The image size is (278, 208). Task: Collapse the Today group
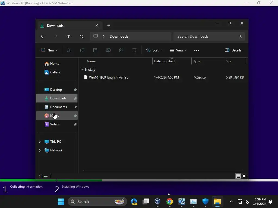pyautogui.click(x=82, y=70)
